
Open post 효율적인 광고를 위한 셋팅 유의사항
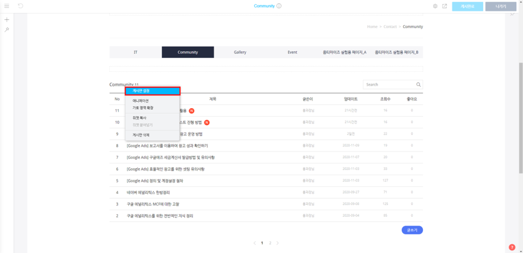pos(166,169)
